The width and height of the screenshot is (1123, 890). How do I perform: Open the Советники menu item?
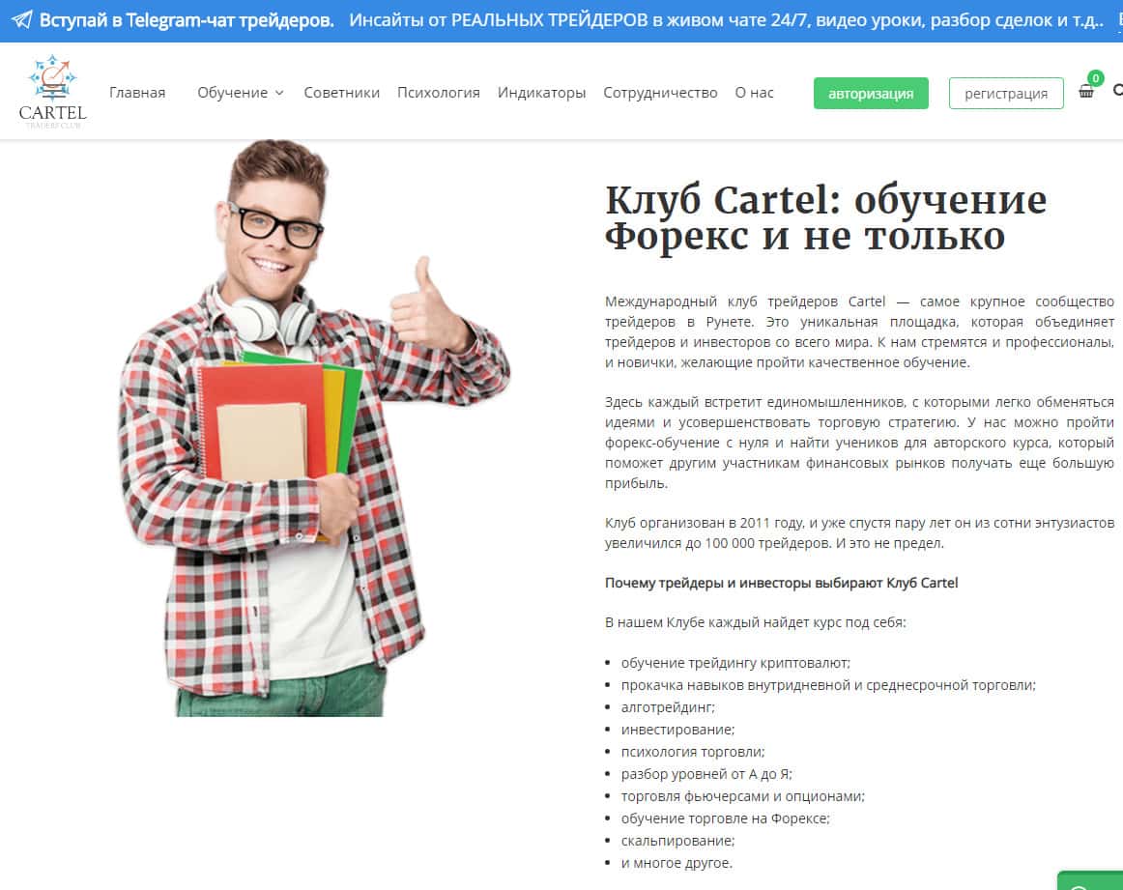[x=341, y=93]
